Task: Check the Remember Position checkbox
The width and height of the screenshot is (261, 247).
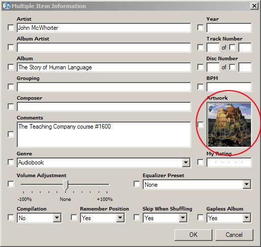Action: coord(74,218)
